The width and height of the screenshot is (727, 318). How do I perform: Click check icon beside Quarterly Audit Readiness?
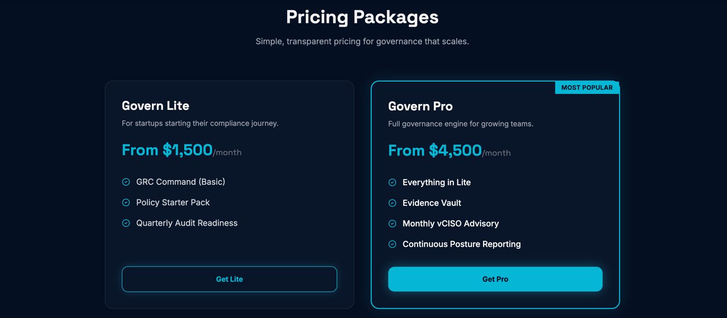click(x=126, y=223)
